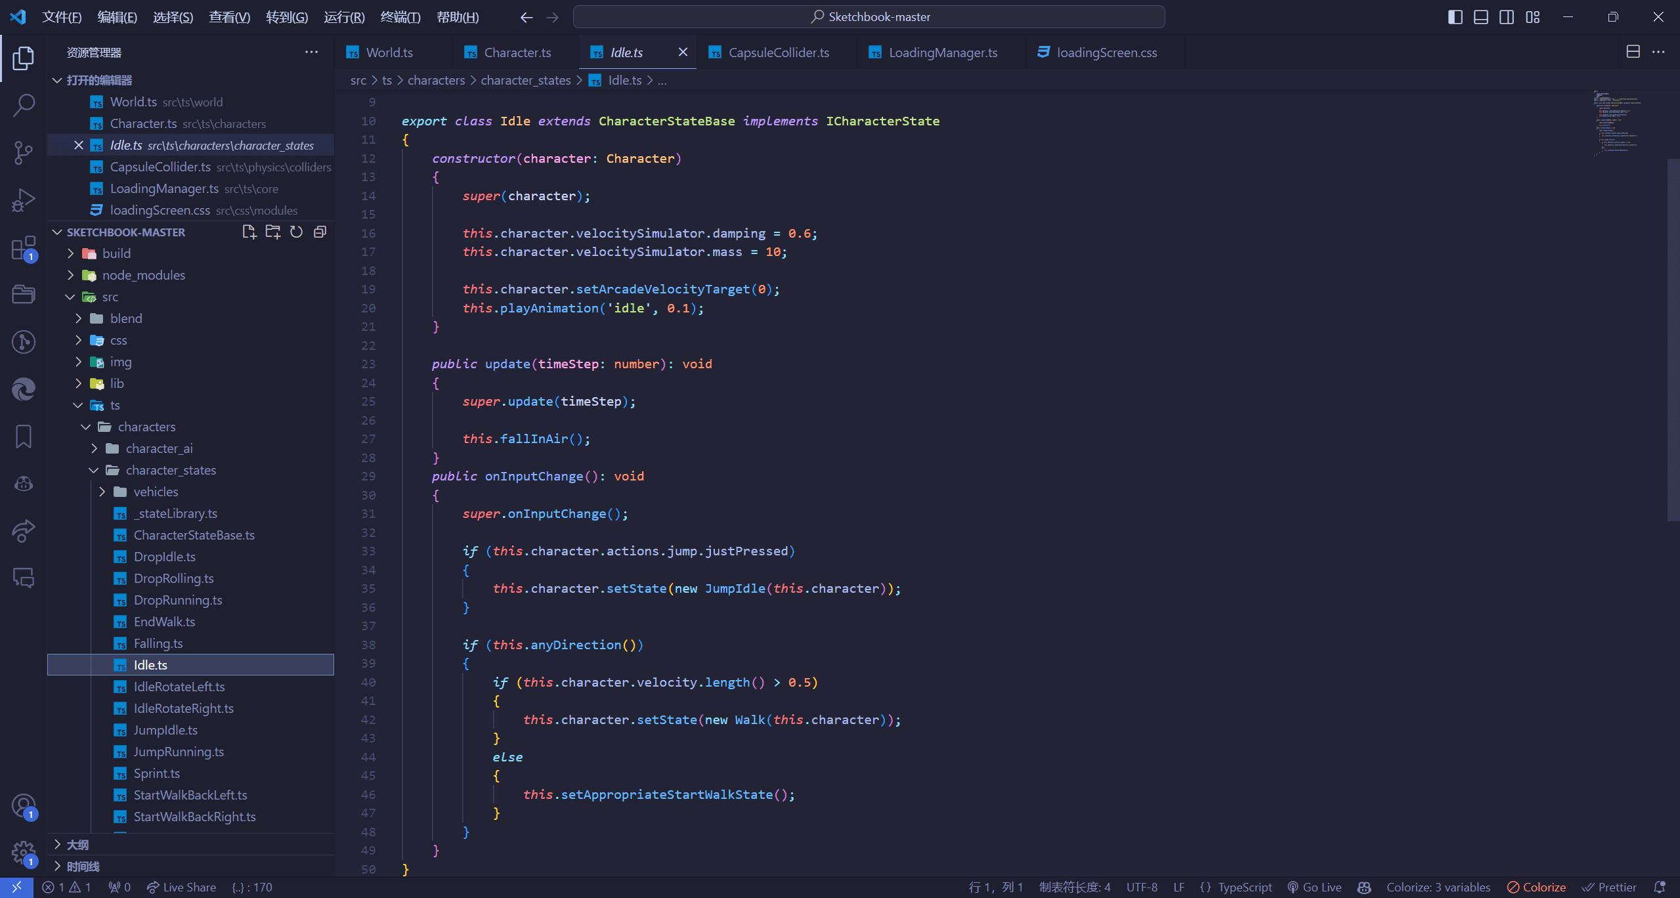Customize layout icon in title bar

(x=1532, y=17)
